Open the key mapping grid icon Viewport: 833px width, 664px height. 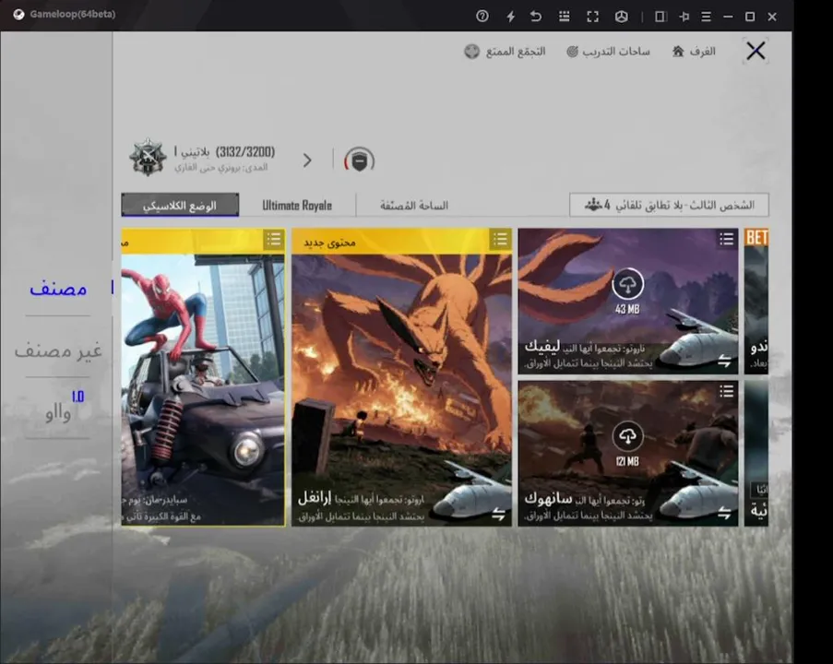click(x=565, y=16)
